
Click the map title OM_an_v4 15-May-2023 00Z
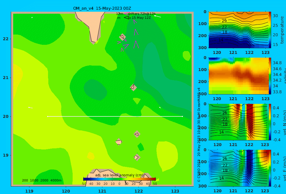[102, 8]
